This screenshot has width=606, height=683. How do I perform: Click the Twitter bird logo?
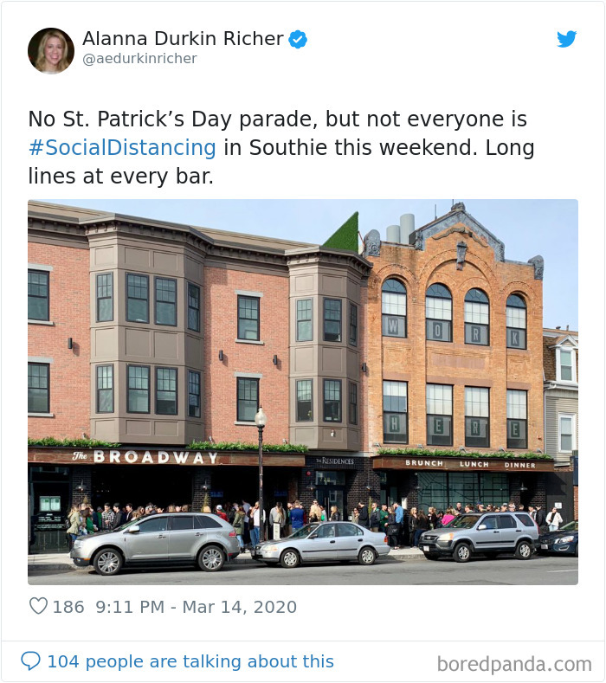(x=567, y=39)
